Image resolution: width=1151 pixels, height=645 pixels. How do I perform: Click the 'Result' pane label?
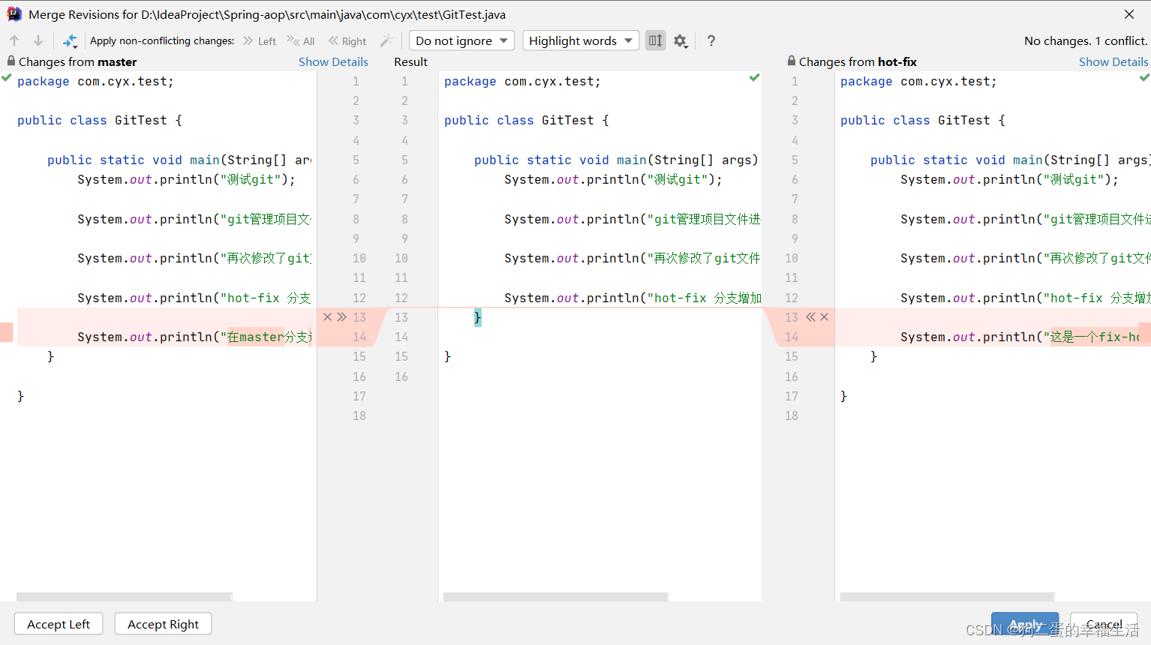point(410,61)
